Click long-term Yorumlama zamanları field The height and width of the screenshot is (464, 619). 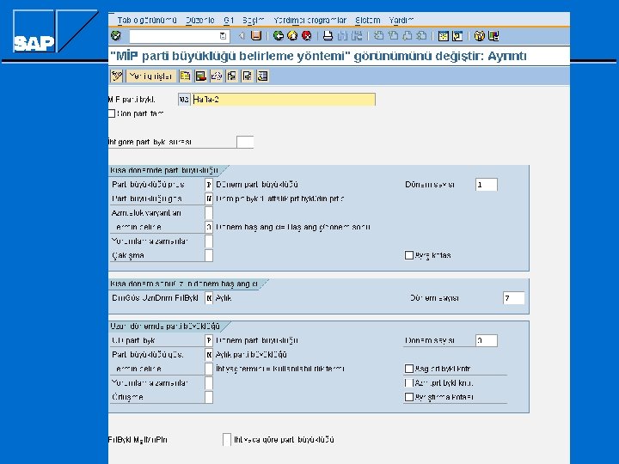pyautogui.click(x=209, y=383)
